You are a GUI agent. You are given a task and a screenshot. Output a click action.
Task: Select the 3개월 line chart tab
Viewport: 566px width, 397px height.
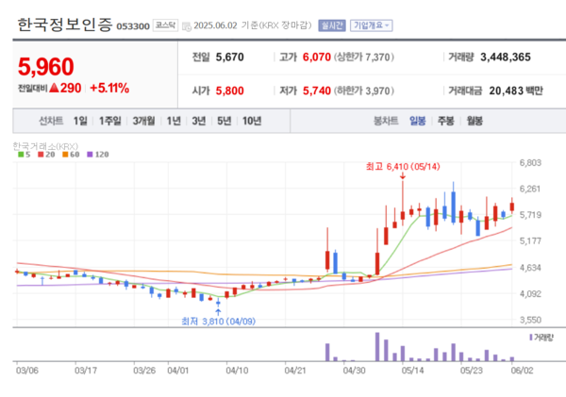pos(143,121)
